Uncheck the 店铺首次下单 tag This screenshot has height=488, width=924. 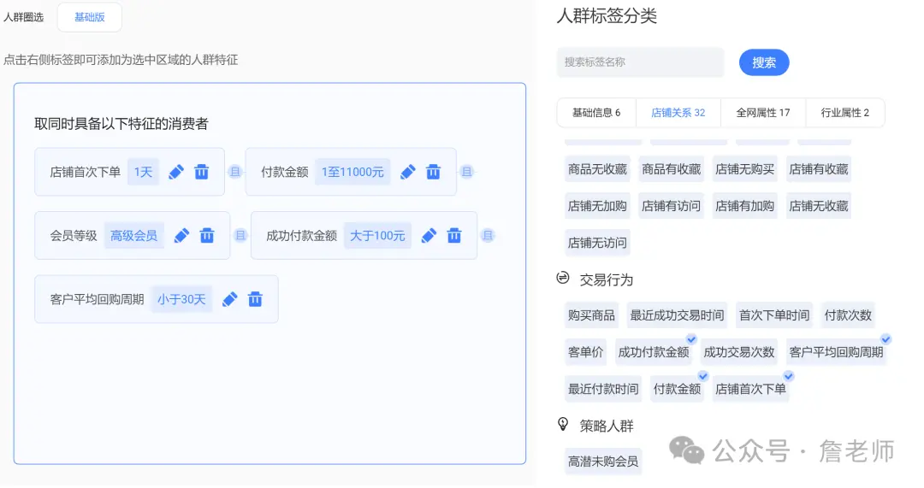click(x=750, y=389)
